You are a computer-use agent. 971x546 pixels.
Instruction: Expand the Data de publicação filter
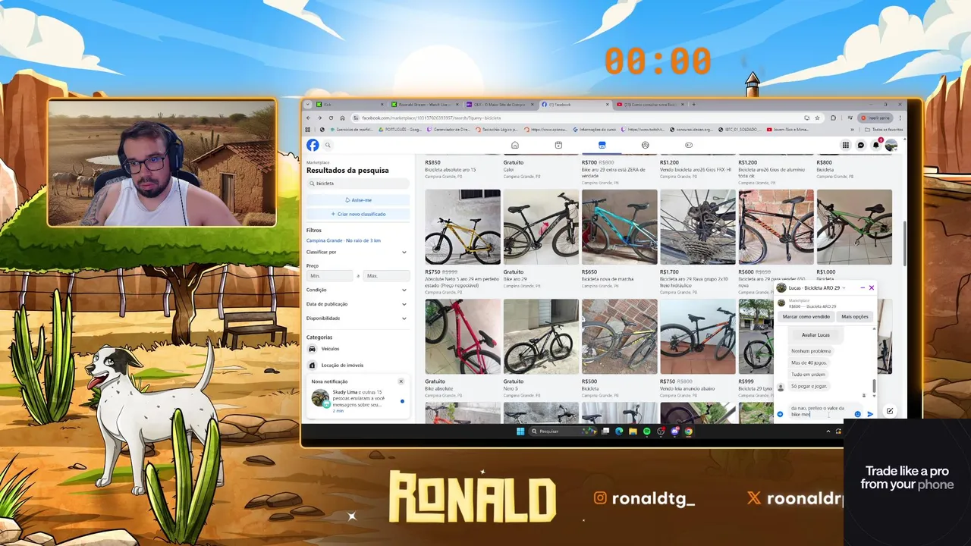click(357, 304)
